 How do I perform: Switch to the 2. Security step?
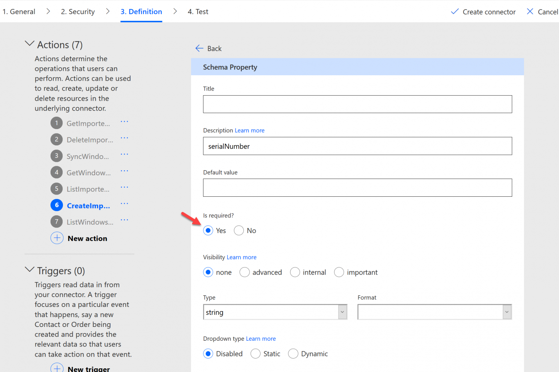(x=78, y=11)
